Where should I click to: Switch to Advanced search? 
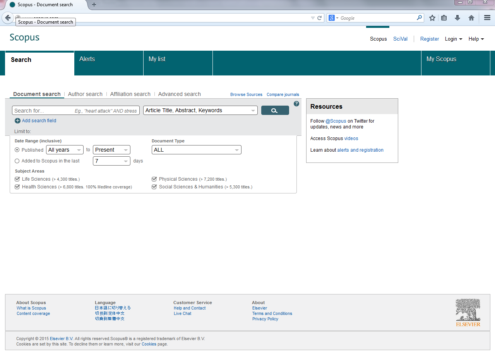(179, 94)
